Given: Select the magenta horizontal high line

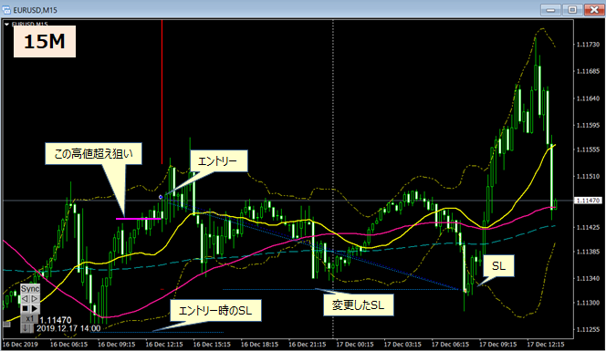Looking at the screenshot, I should (x=139, y=219).
